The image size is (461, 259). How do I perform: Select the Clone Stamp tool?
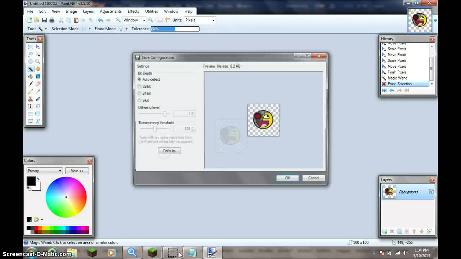tap(31, 99)
